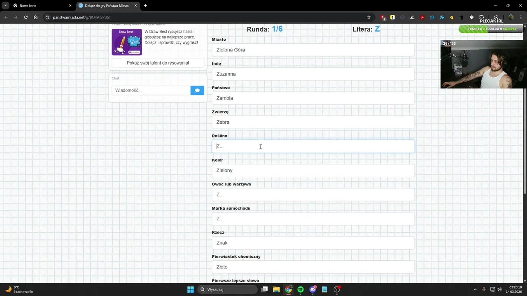This screenshot has height=296, width=527.
Task: Focus the Marka samochodu input field
Action: tap(313, 219)
